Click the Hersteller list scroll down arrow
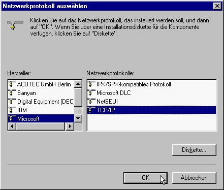The height and width of the screenshot is (190, 224). [78, 118]
